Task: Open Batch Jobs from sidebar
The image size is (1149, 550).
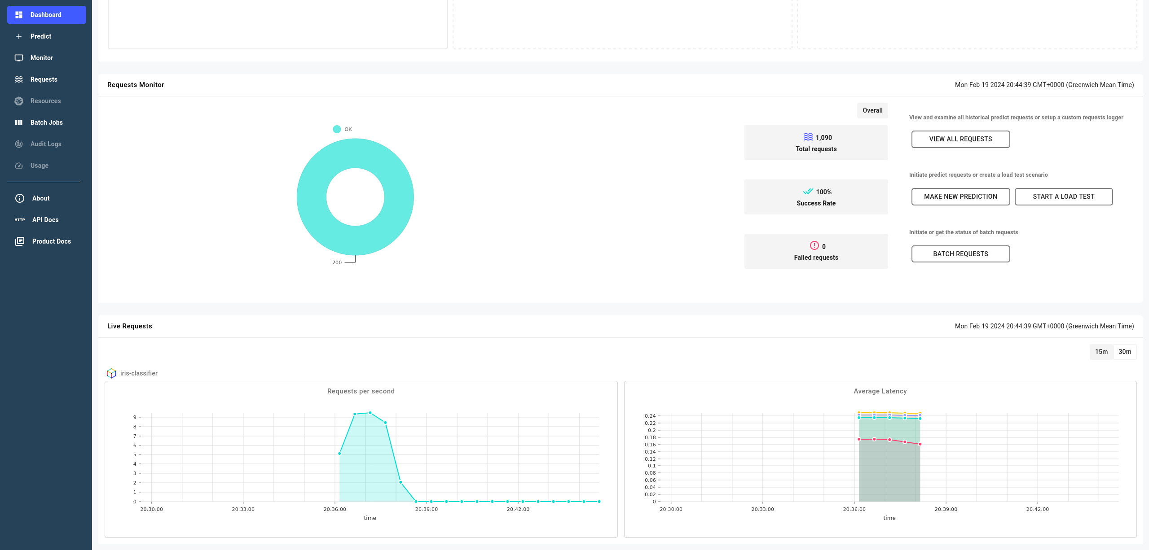Action: coord(47,122)
